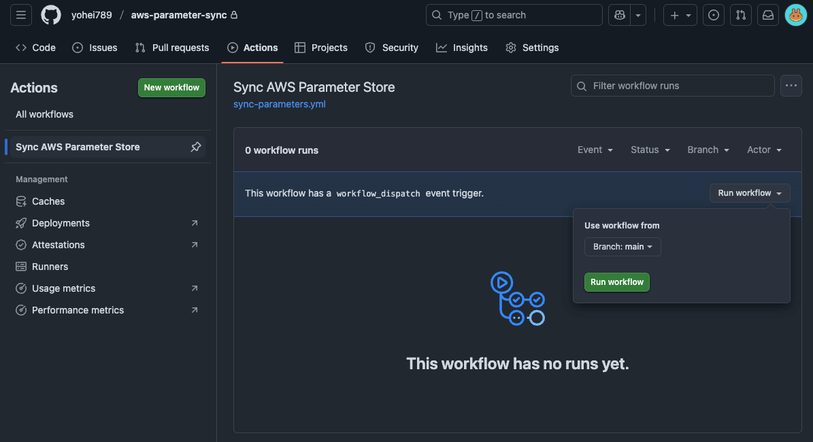Click the GitHub logo
Viewport: 813px width, 442px height.
coord(51,15)
